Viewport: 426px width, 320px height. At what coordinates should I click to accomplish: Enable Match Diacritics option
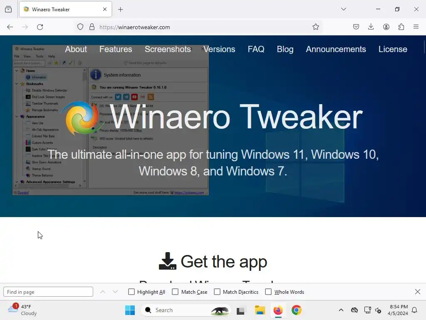click(x=217, y=292)
